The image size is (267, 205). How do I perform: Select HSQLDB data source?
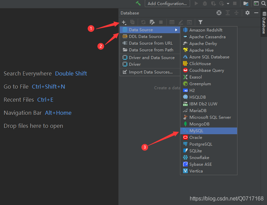click(209, 97)
